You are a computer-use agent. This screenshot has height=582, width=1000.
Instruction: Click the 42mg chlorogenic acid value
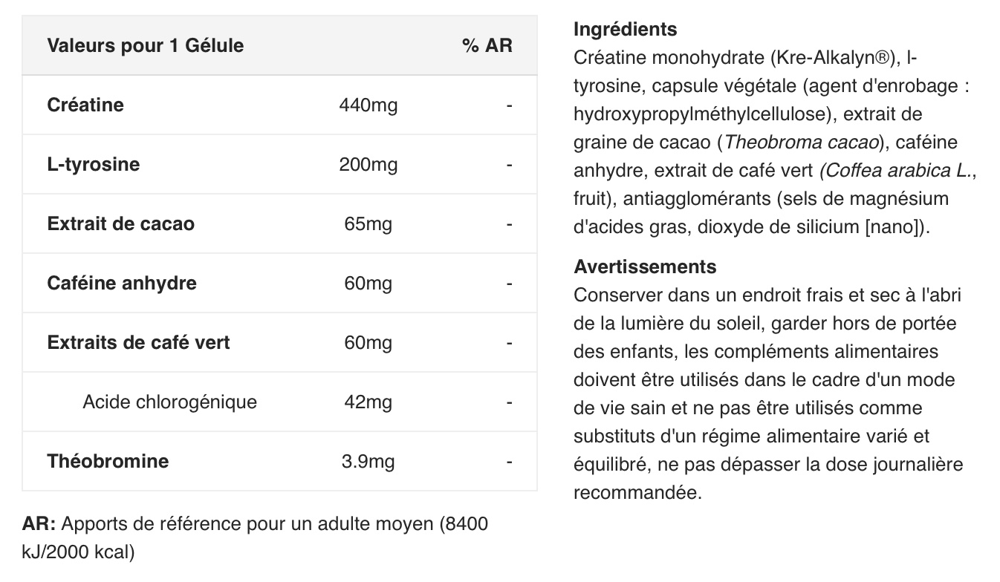click(368, 402)
